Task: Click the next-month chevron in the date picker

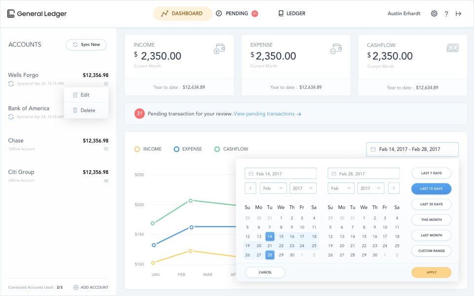Action: [394, 188]
